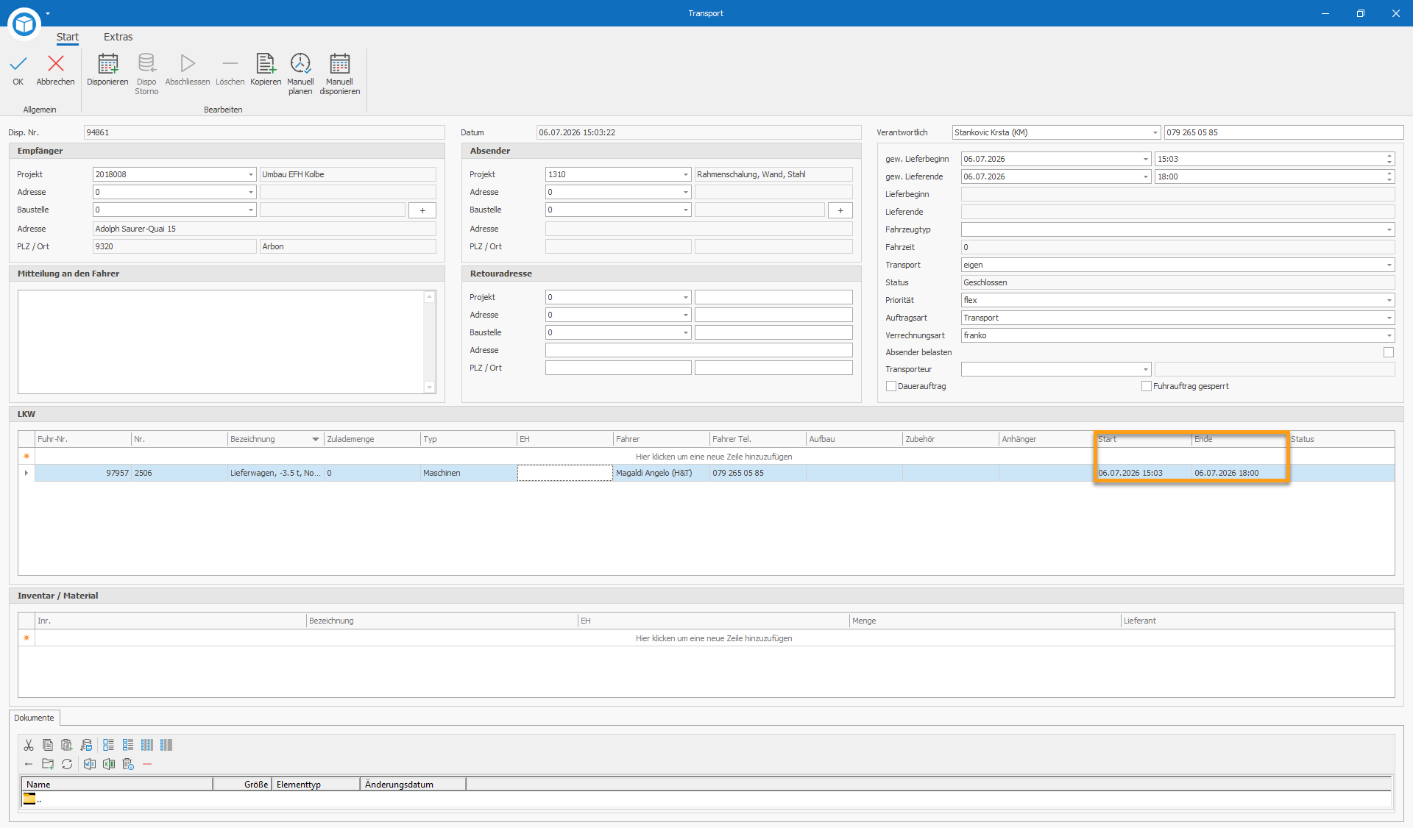The height and width of the screenshot is (828, 1413).
Task: Switch Dokumente to the second list view icon
Action: (128, 745)
